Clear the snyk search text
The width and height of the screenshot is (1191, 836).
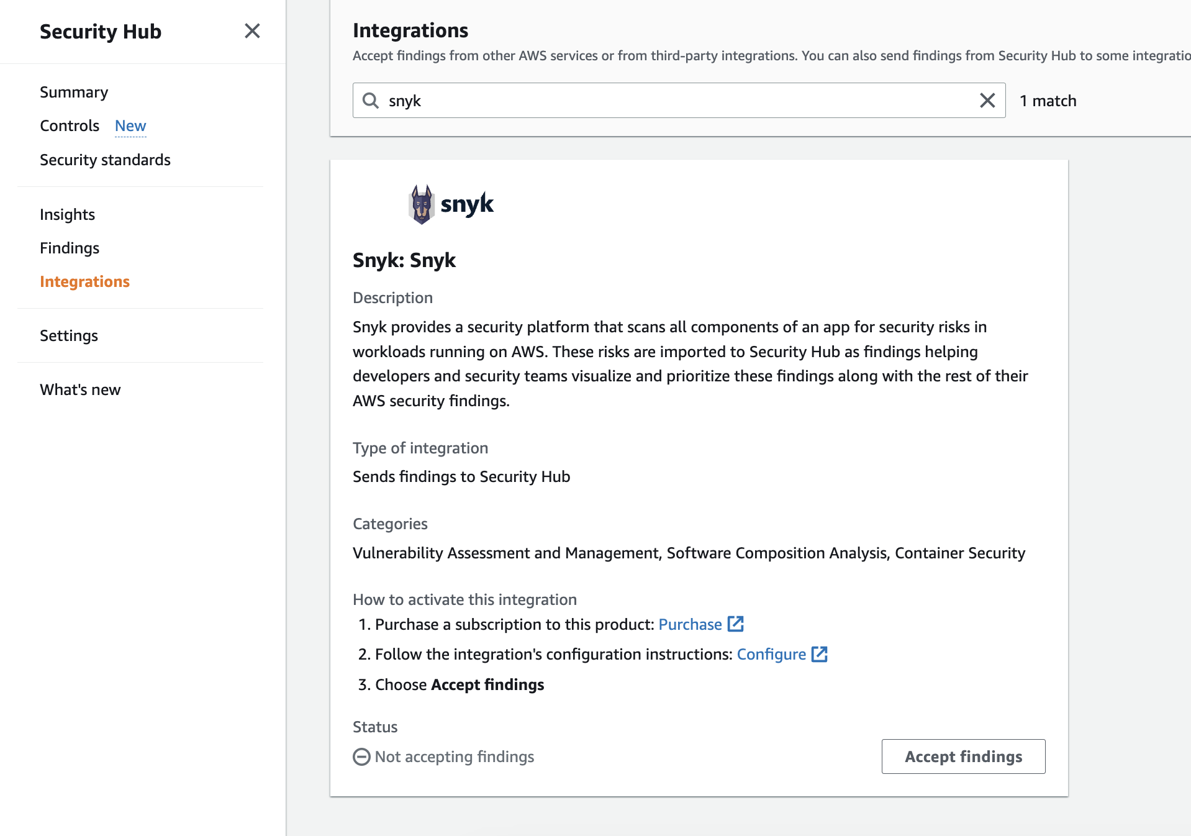[x=987, y=101]
